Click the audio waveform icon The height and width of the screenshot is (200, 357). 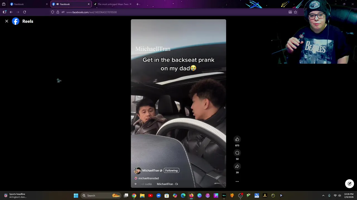136,184
